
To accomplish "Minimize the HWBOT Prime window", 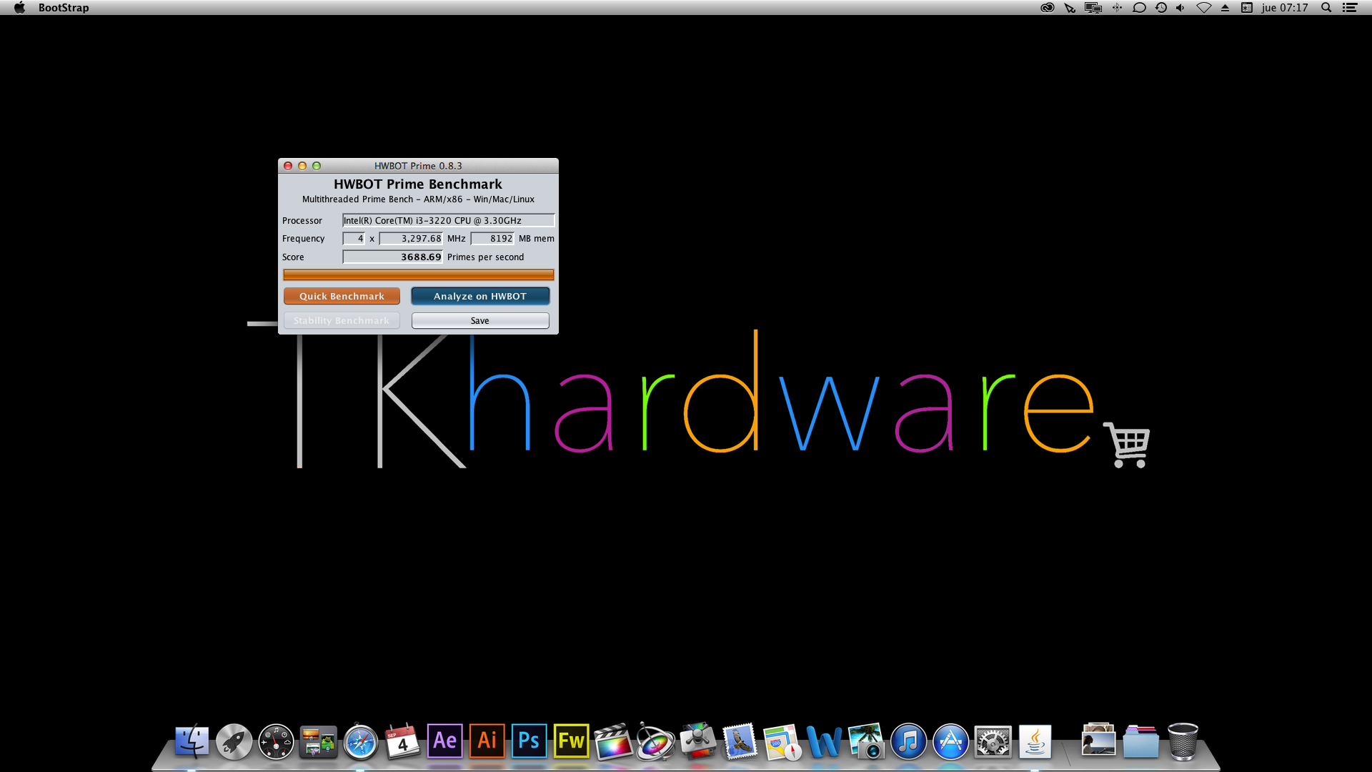I will click(302, 166).
